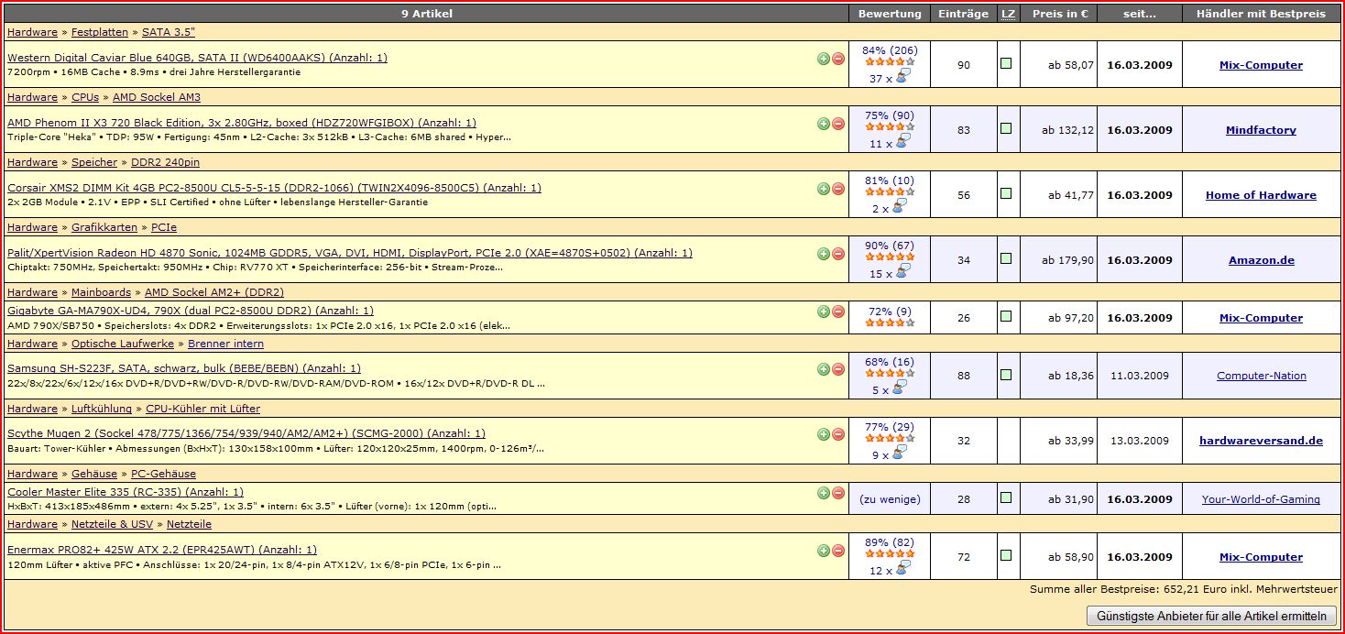Tick LZ checkbox for Western Digital Caviar Blue
This screenshot has height=634, width=1345.
pos(1006,64)
